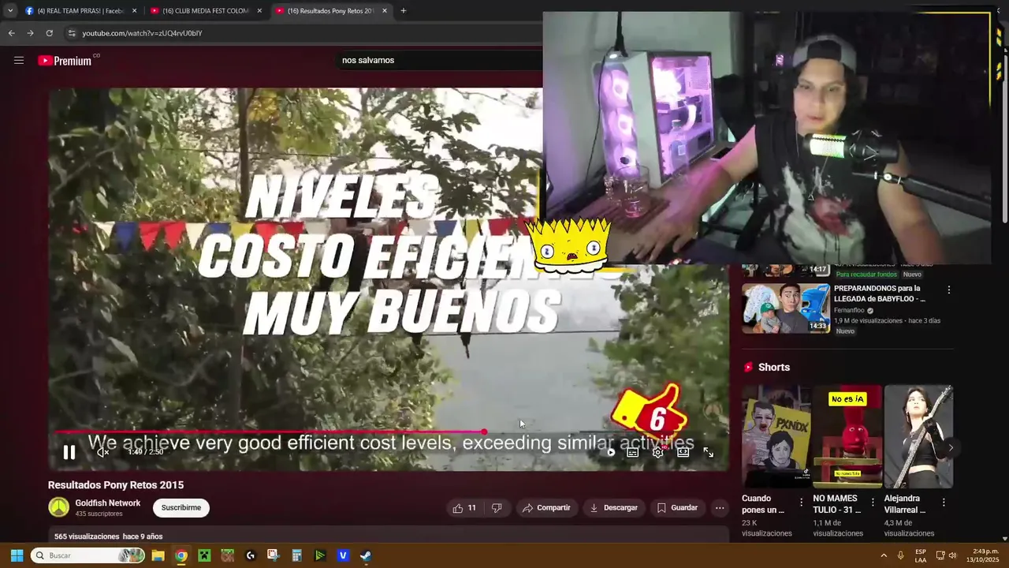Open the Goldfish Network channel name link
The height and width of the screenshot is (568, 1009).
pos(107,503)
